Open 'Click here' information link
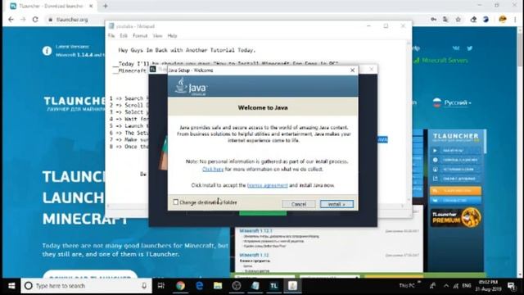 pyautogui.click(x=213, y=170)
